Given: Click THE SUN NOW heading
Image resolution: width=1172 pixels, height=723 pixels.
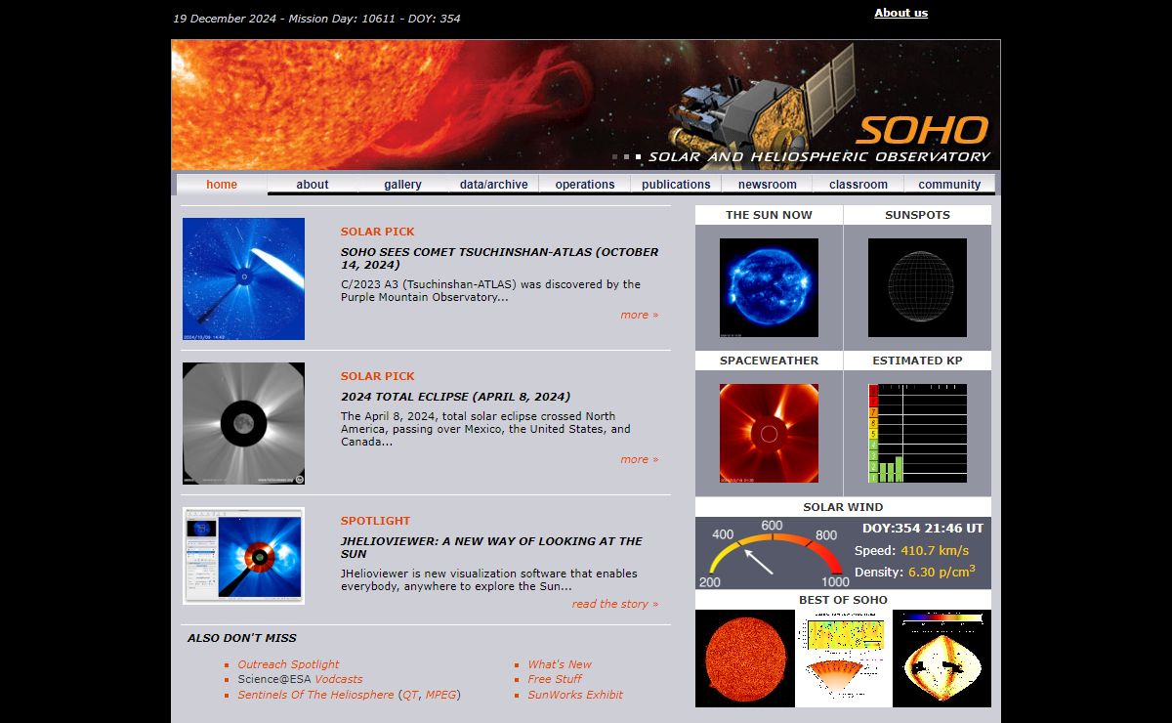Looking at the screenshot, I should point(769,215).
